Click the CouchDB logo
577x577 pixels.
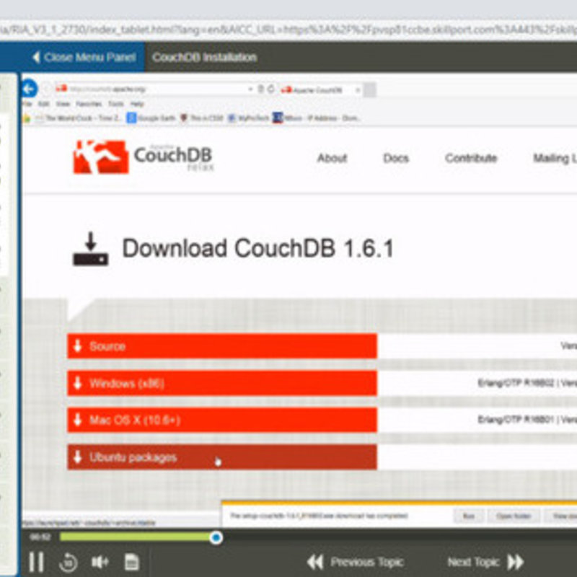click(x=143, y=157)
